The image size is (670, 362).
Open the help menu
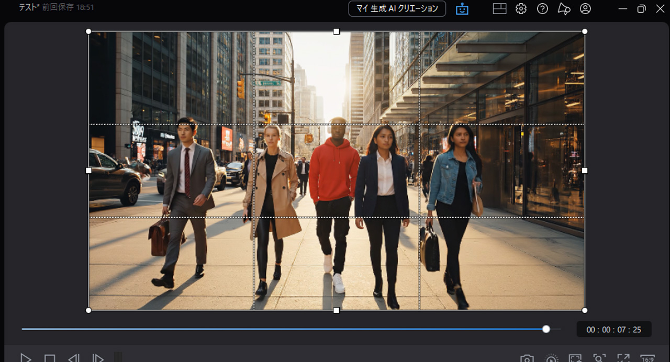pos(542,8)
